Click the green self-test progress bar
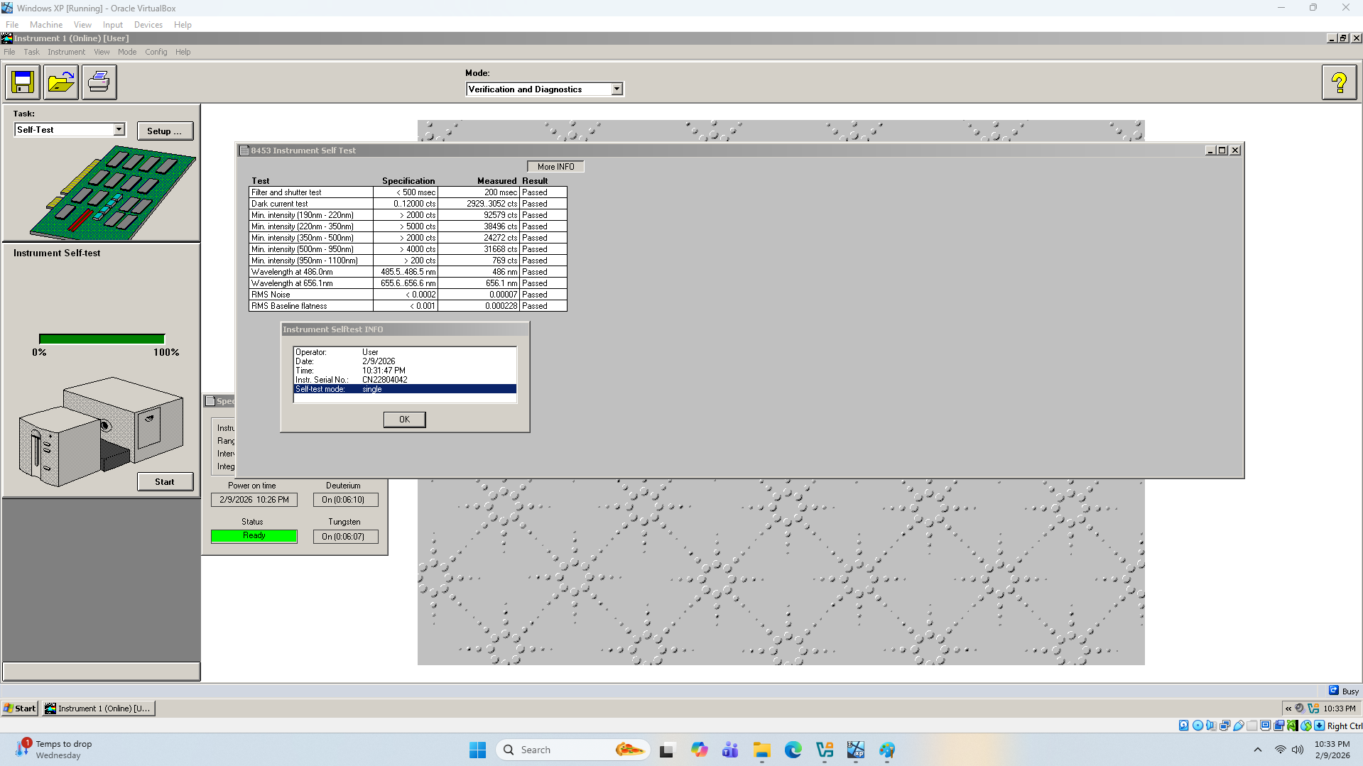 [102, 339]
